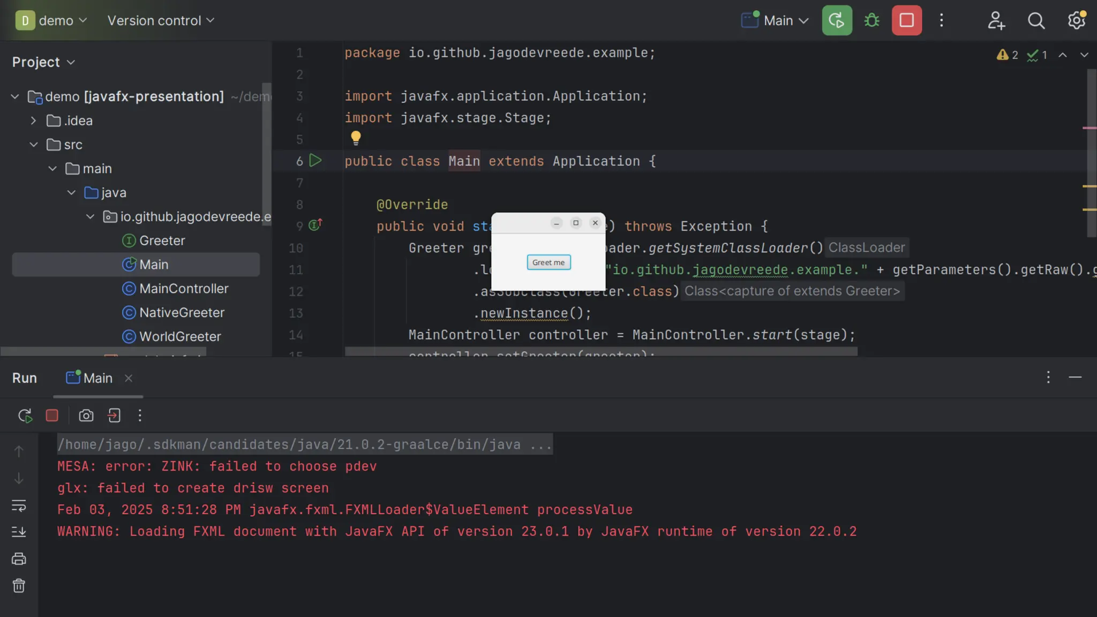
Task: Click the editor vertical scrollbar
Action: coord(1091,153)
